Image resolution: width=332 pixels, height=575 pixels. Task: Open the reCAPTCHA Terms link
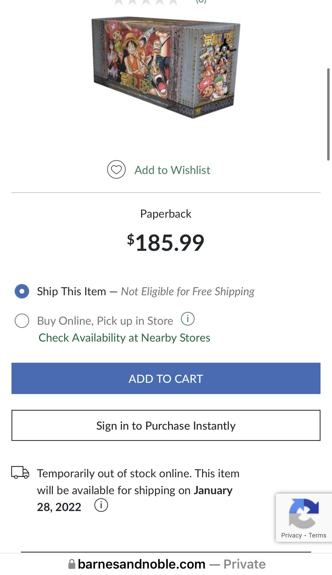tap(317, 535)
